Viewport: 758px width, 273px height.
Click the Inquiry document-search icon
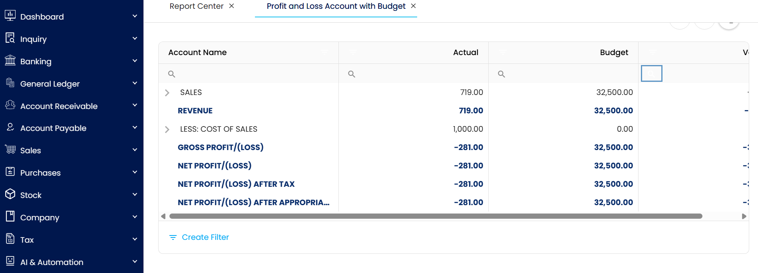coord(10,38)
